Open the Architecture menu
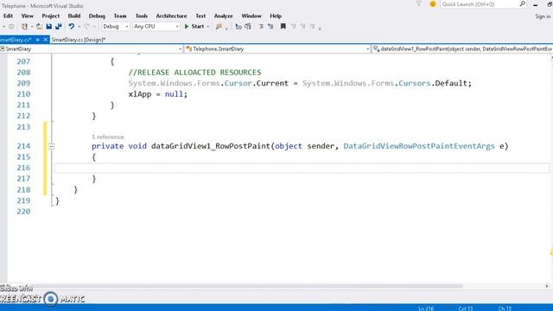Image resolution: width=553 pixels, height=311 pixels. pos(171,16)
